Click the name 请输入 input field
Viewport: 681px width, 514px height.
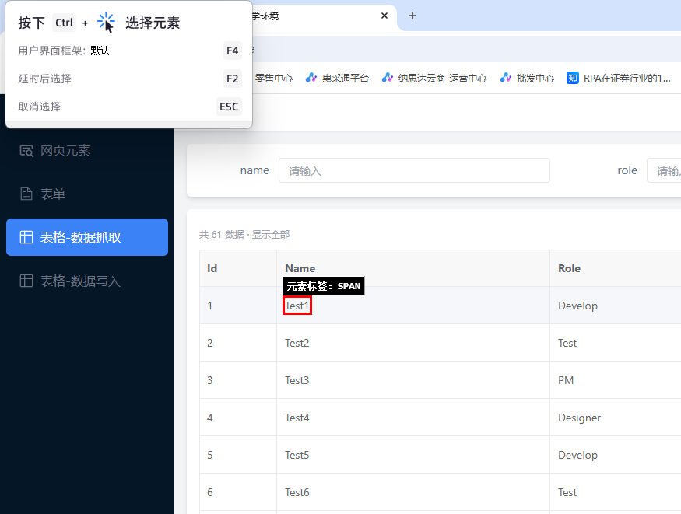(413, 170)
